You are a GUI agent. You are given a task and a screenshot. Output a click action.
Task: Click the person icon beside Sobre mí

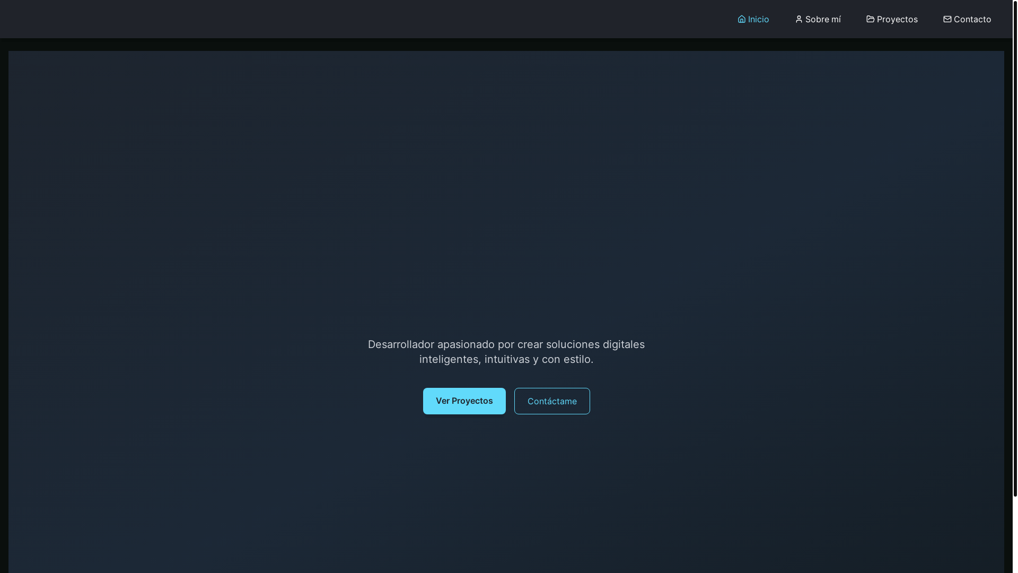tap(799, 19)
